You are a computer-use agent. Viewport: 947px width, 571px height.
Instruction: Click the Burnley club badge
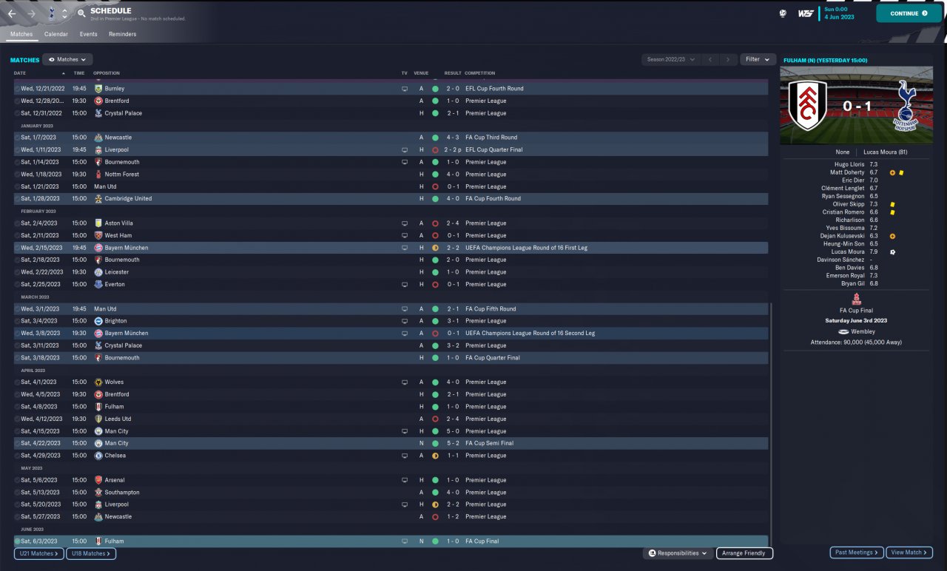point(98,89)
